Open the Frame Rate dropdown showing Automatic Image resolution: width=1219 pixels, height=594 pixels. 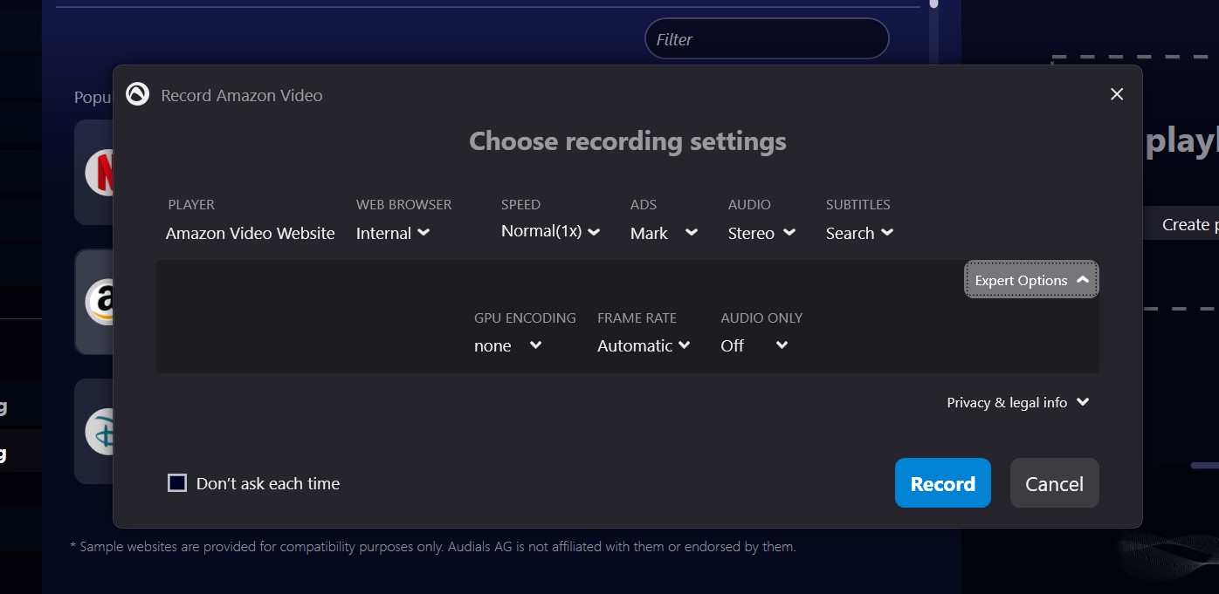(x=644, y=345)
